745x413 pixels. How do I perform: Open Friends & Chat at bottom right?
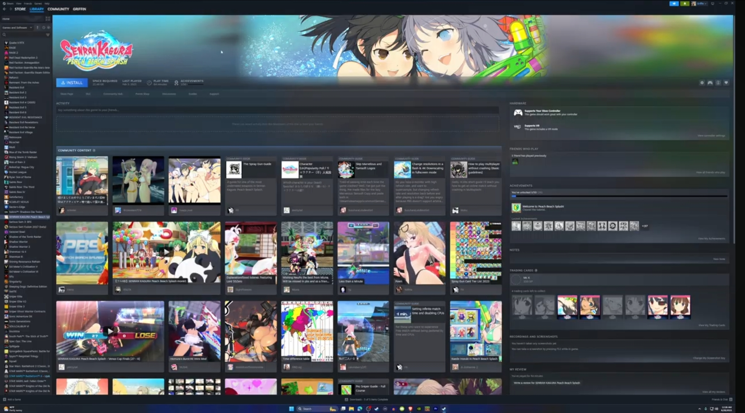pos(722,399)
